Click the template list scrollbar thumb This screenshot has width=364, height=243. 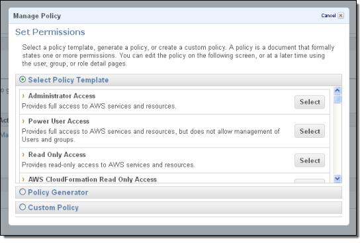337,99
